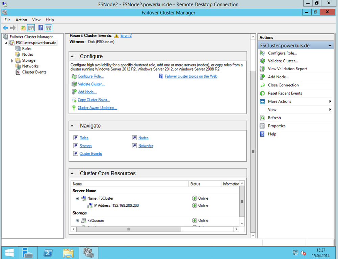Click the volume icon in the system tray
The height and width of the screenshot is (259, 338).
coord(303,253)
